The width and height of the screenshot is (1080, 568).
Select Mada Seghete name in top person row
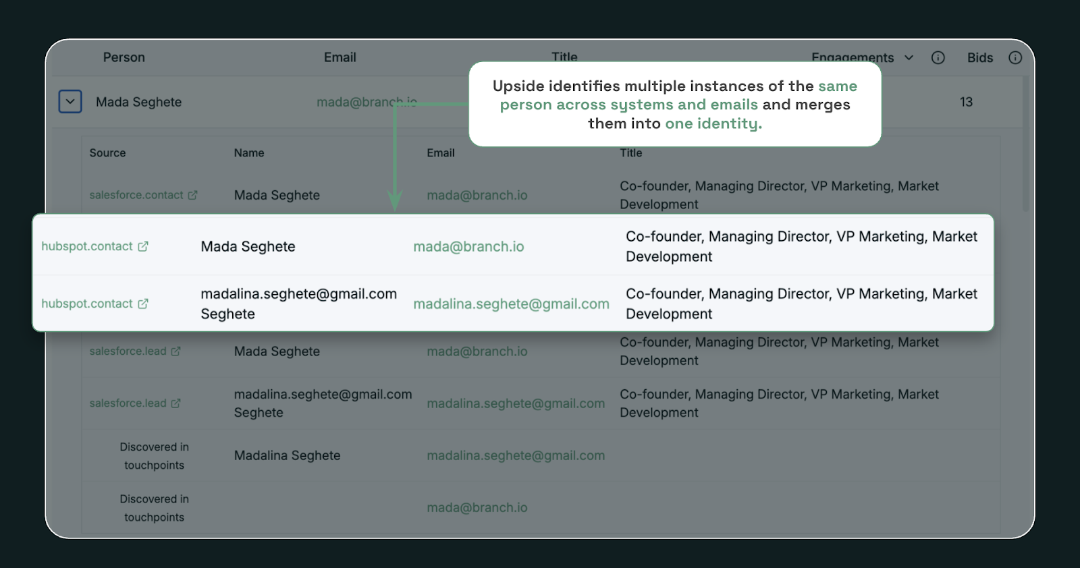point(138,102)
